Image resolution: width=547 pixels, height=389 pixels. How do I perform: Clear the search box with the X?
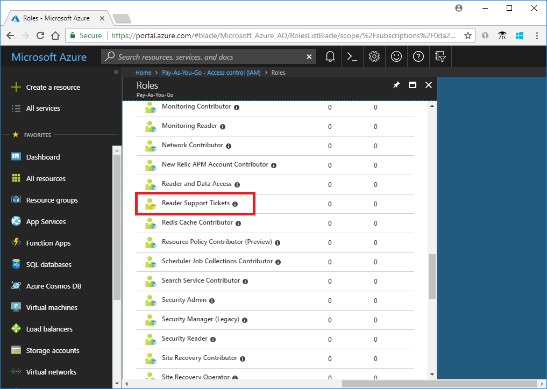click(x=309, y=56)
